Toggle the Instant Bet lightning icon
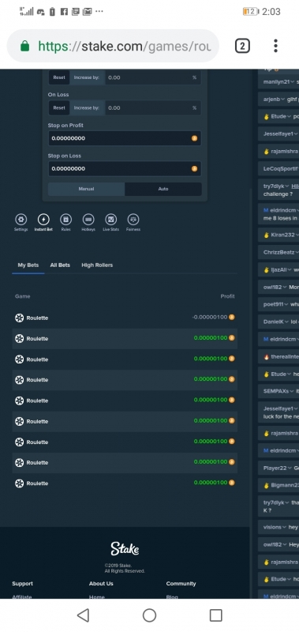The image size is (299, 632). (x=43, y=220)
